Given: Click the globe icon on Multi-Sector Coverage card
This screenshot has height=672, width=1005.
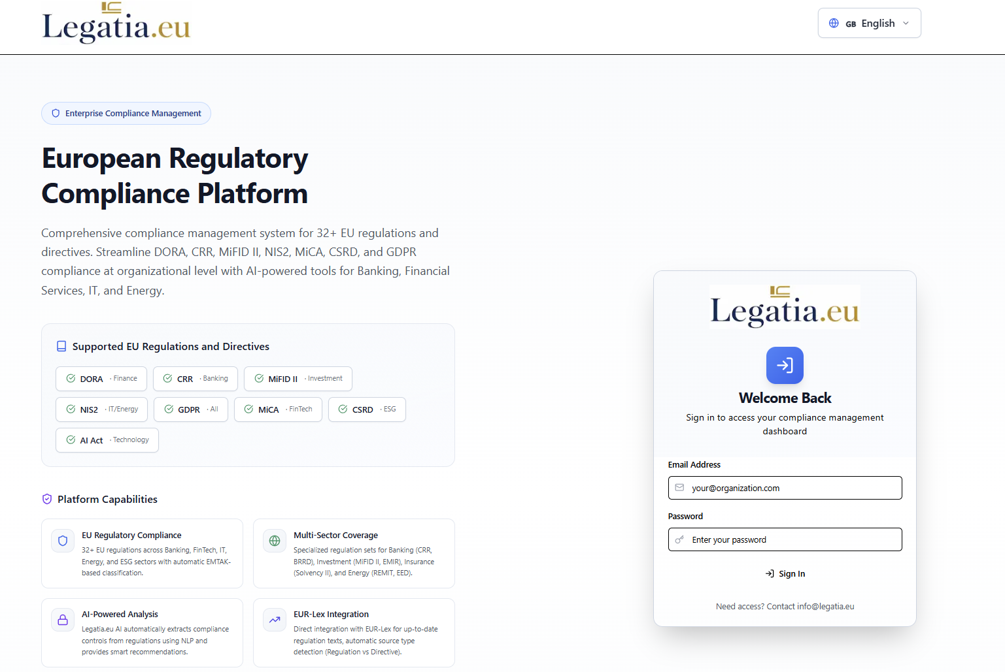Looking at the screenshot, I should [x=274, y=541].
